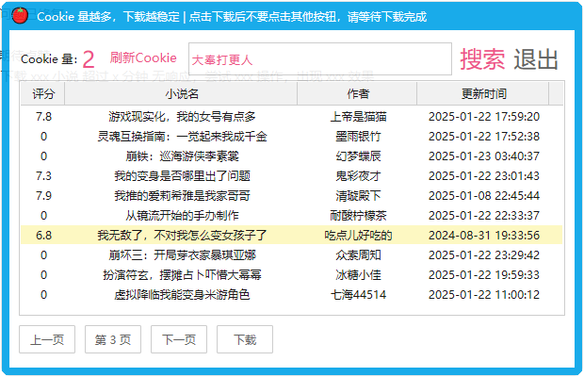
Task: Click update time 2025-01-08 22:45:44
Action: coord(484,196)
